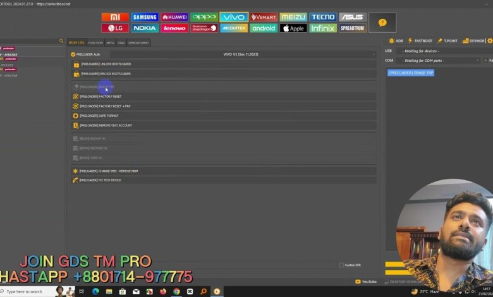Select the Xiaomi MI brand logo
The height and width of the screenshot is (297, 493).
pos(114,17)
